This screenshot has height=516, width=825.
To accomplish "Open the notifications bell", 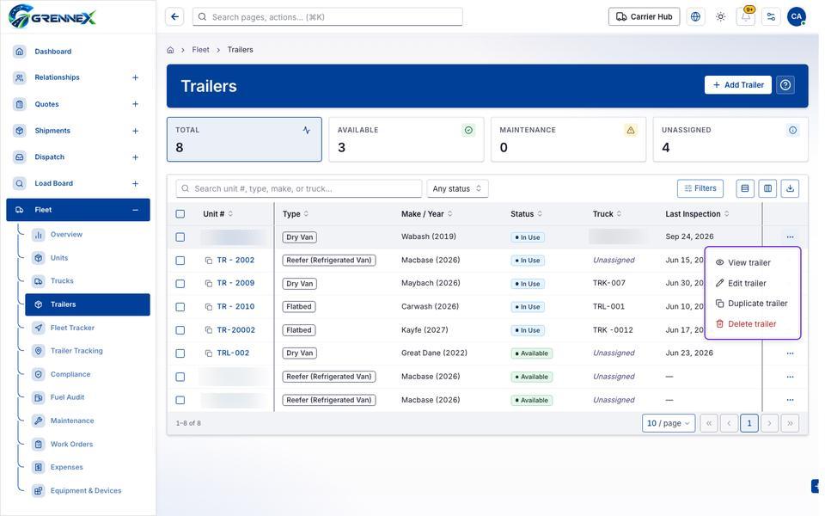I will click(746, 17).
